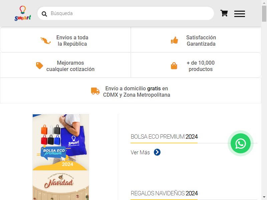
Task: Select the Navidad banner image
Action: pos(61,185)
